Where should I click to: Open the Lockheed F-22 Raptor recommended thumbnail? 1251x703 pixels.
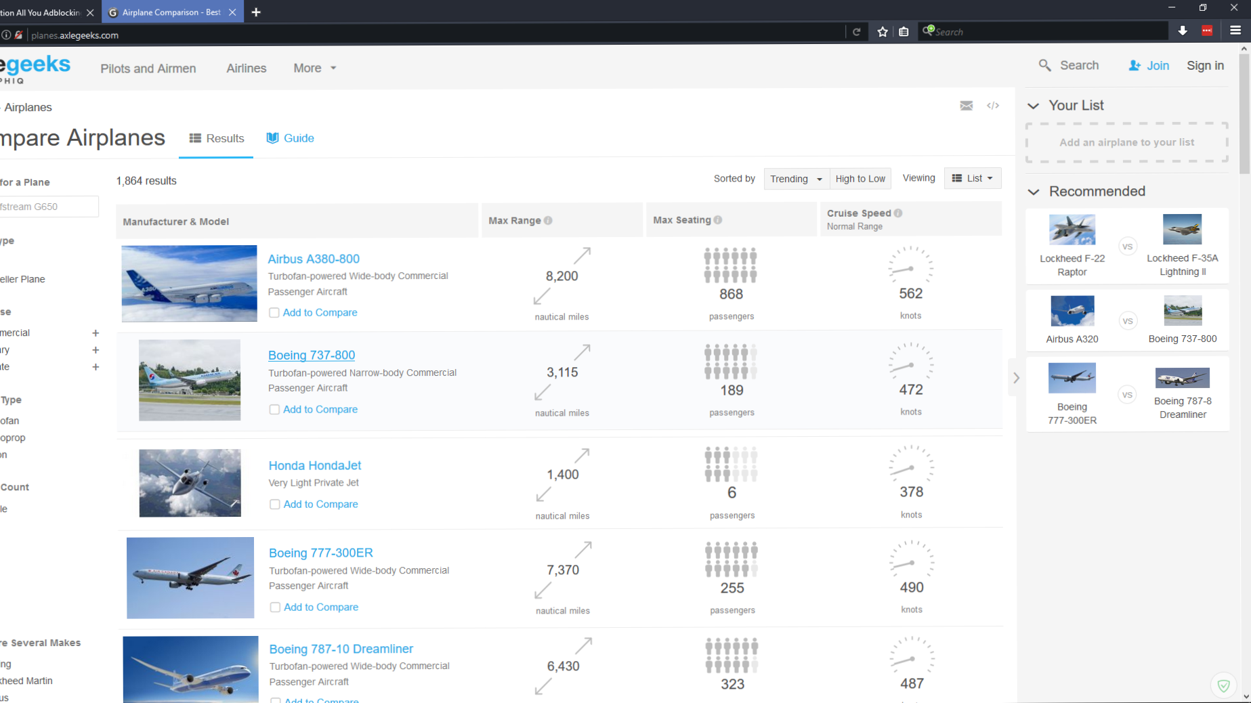(1072, 230)
